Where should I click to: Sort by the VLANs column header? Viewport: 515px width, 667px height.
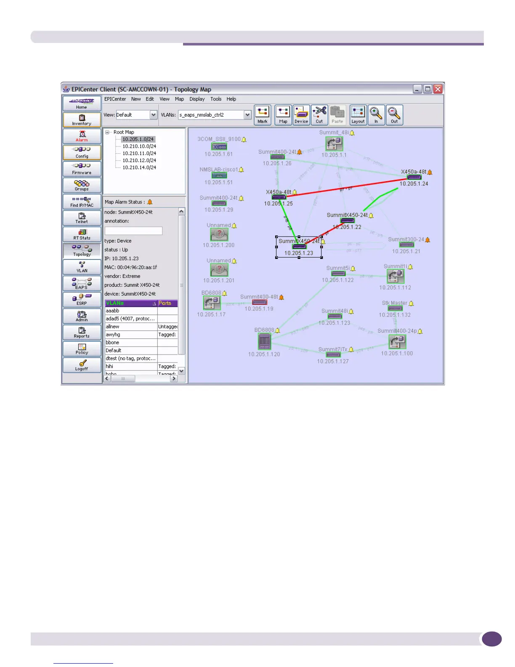coord(131,303)
